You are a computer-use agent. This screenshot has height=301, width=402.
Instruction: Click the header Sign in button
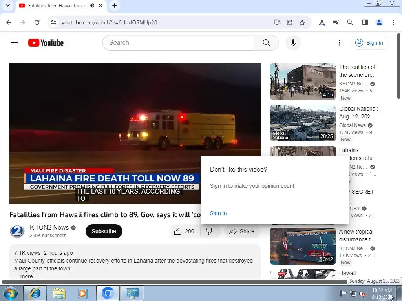[369, 43]
